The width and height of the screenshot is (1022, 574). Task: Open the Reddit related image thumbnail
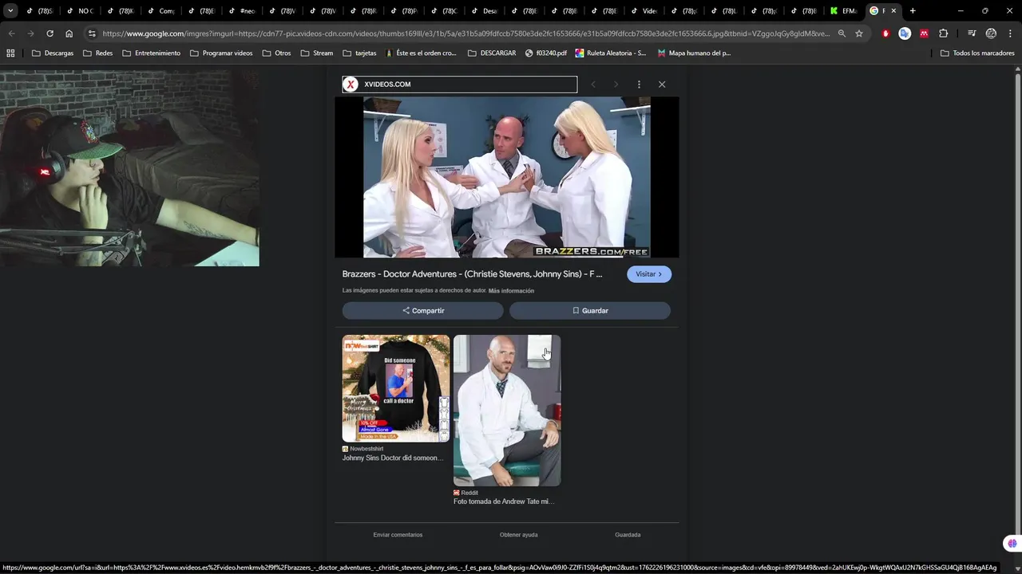click(507, 411)
